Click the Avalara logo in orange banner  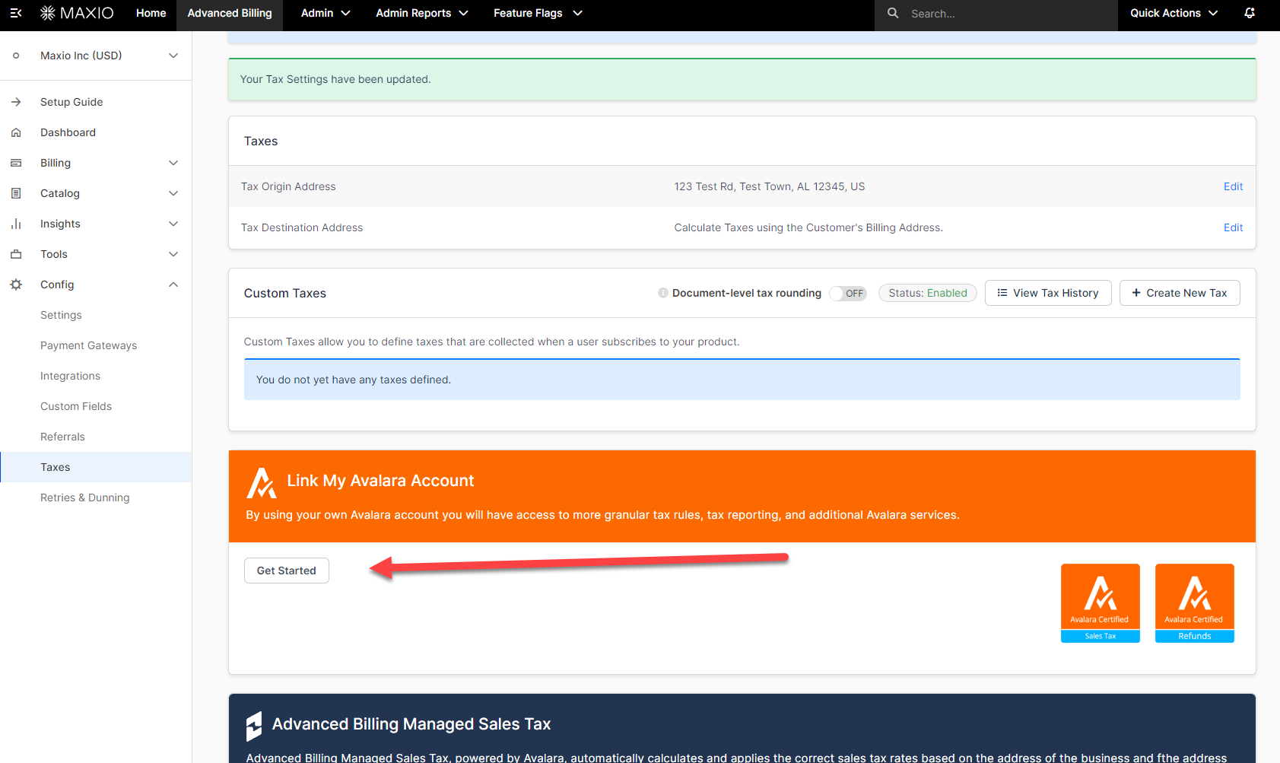coord(262,482)
